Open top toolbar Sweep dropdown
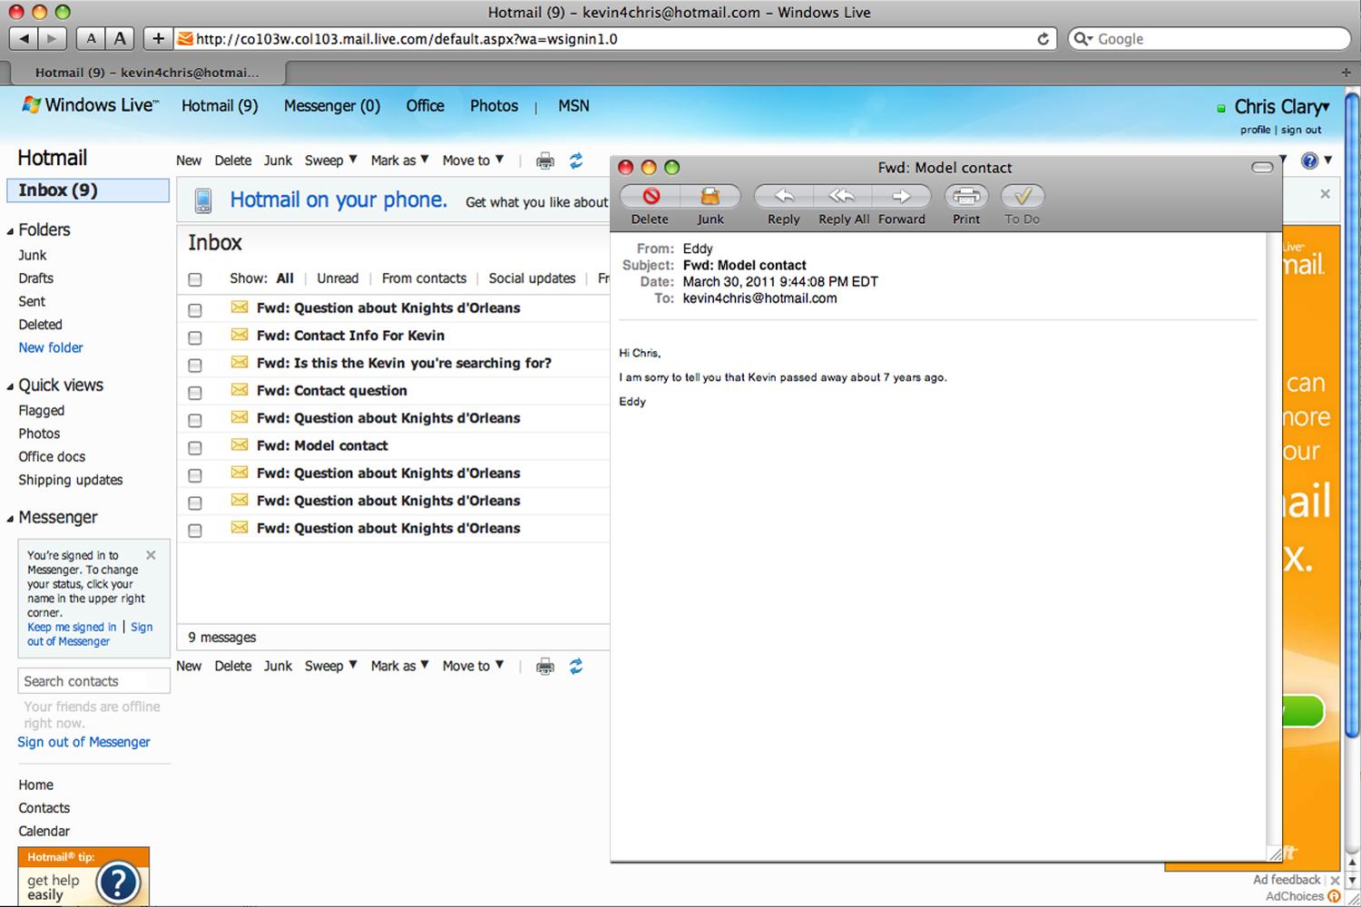The width and height of the screenshot is (1361, 907). 331,161
